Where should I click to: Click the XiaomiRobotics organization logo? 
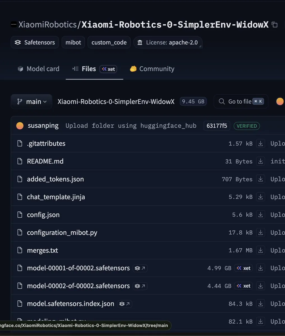click(14, 25)
